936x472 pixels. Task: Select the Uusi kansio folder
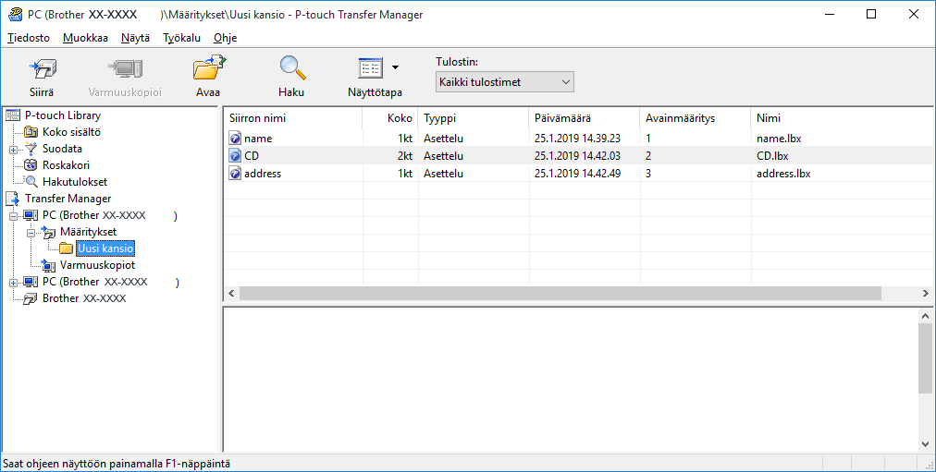pyautogui.click(x=105, y=248)
